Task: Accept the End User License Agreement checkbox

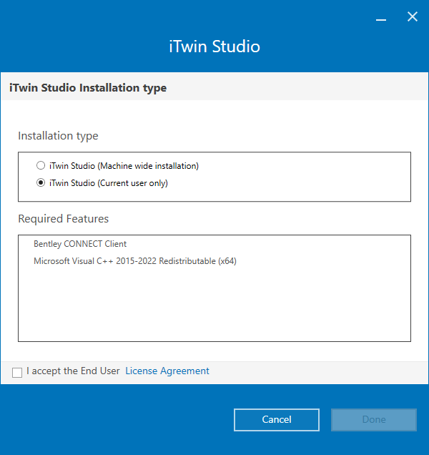Action: coord(17,373)
